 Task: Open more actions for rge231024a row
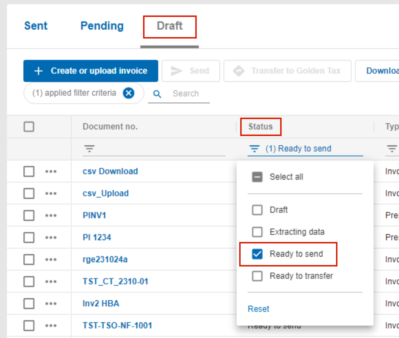tap(51, 259)
